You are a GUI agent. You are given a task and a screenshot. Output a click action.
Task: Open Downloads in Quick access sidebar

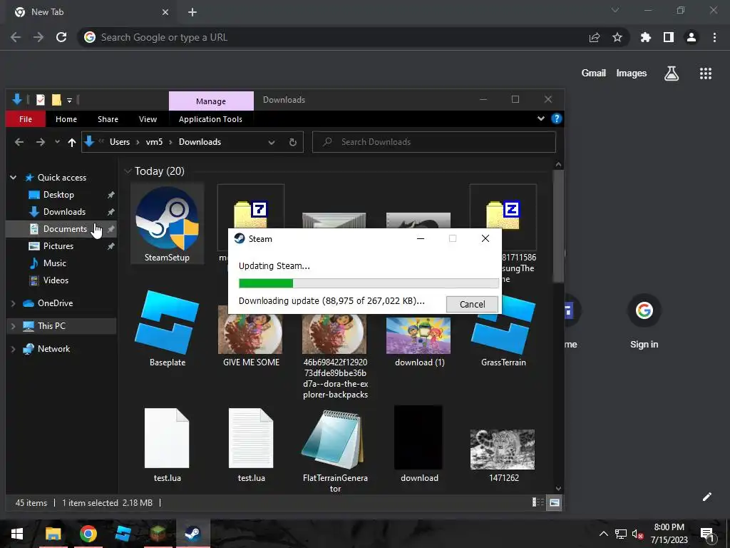[x=64, y=212]
